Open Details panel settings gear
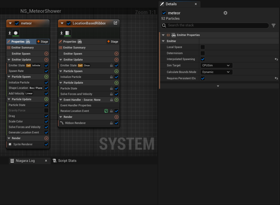 (225, 13)
